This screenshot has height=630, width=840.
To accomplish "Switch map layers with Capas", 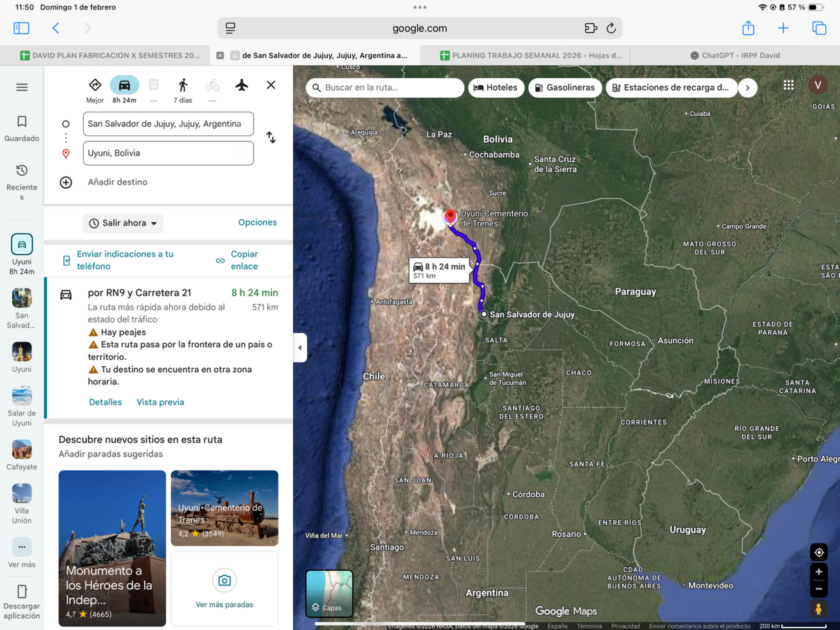I will [x=329, y=593].
